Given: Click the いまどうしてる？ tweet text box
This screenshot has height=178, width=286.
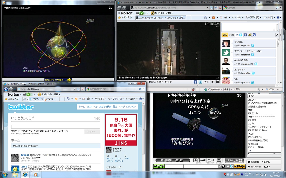Looking at the screenshot, I should (56, 125).
